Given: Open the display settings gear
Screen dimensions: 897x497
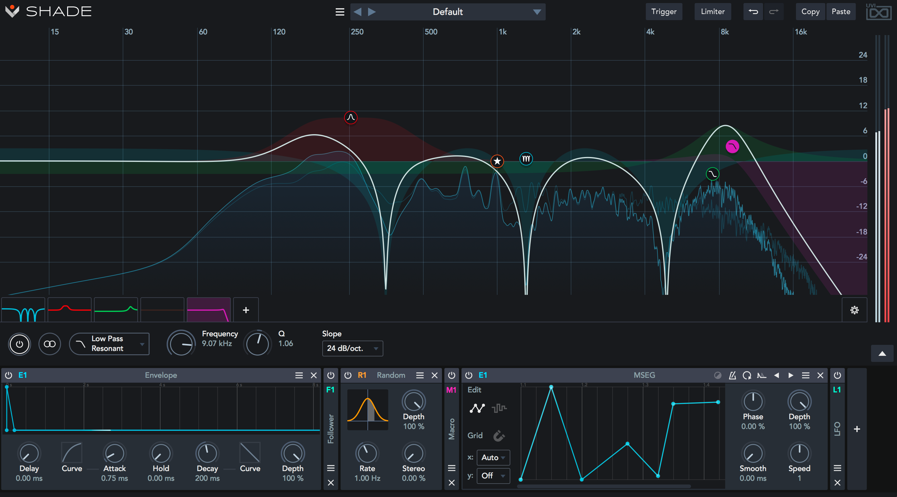Looking at the screenshot, I should click(x=854, y=310).
